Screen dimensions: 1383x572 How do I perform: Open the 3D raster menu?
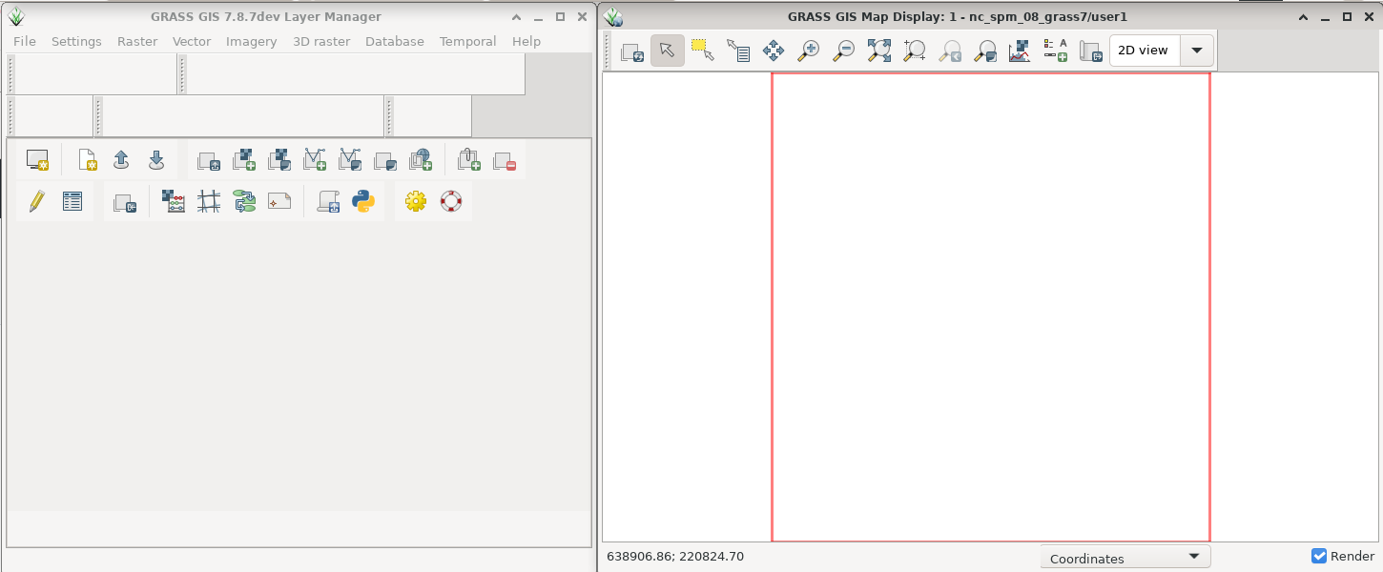coord(321,41)
